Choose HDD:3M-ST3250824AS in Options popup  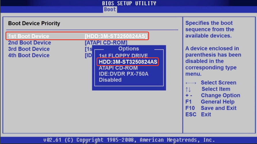[x=128, y=62]
